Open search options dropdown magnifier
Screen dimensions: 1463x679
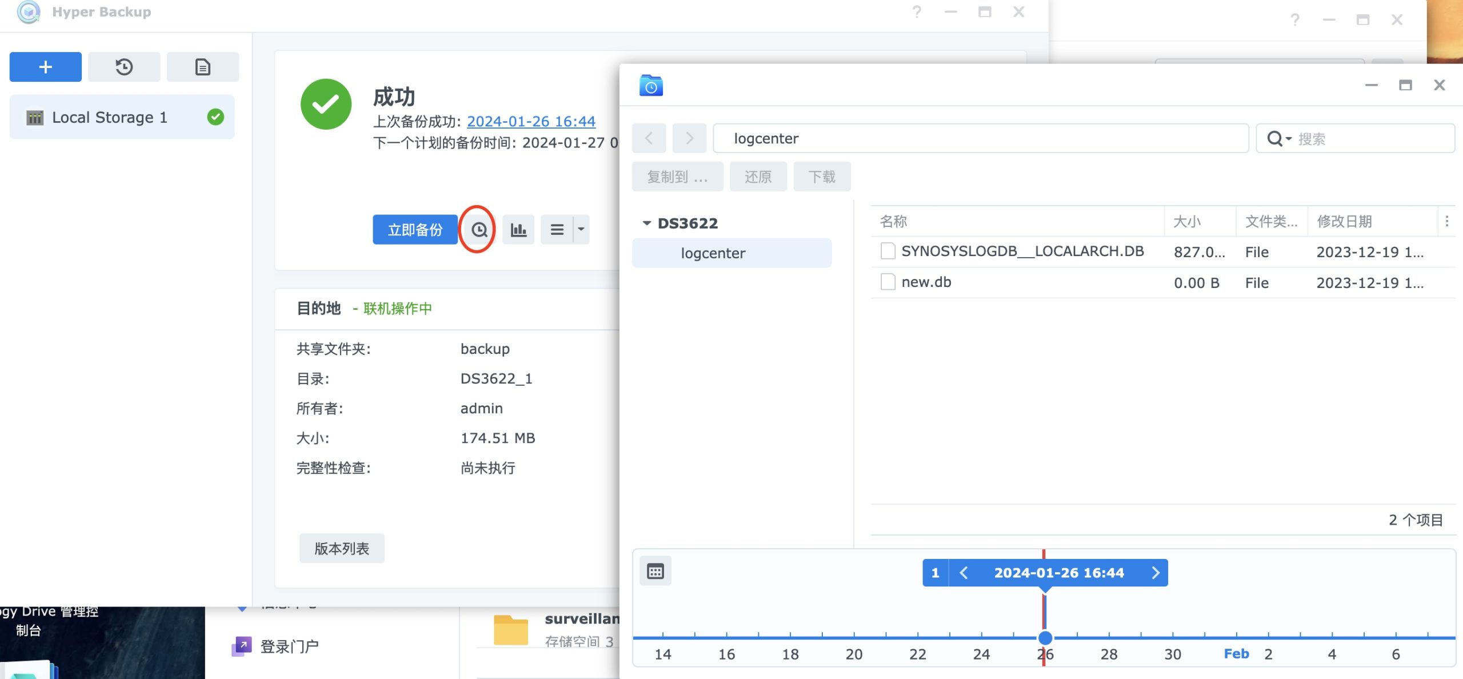point(1280,139)
